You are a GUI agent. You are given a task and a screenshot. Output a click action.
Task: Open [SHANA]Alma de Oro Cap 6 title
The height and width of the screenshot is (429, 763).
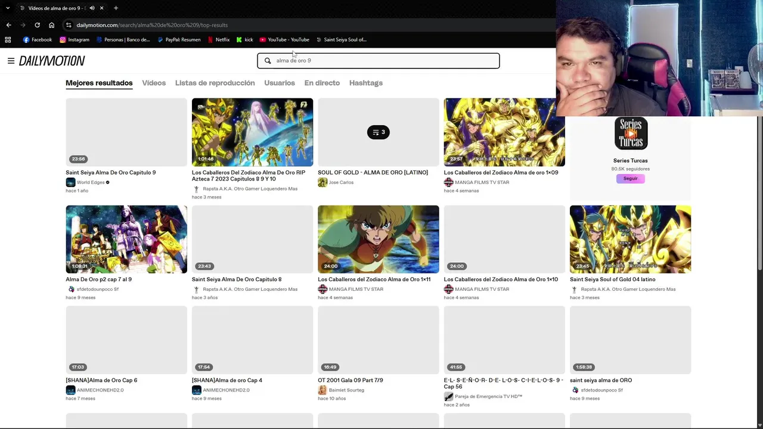click(x=101, y=380)
